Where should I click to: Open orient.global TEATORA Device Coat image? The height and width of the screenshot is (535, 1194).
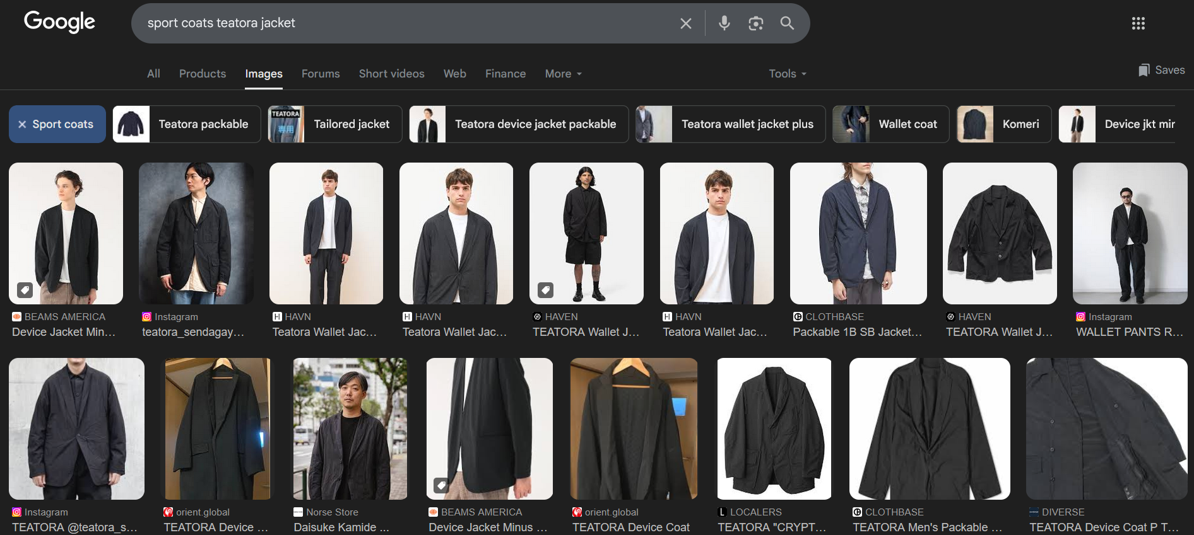(634, 429)
